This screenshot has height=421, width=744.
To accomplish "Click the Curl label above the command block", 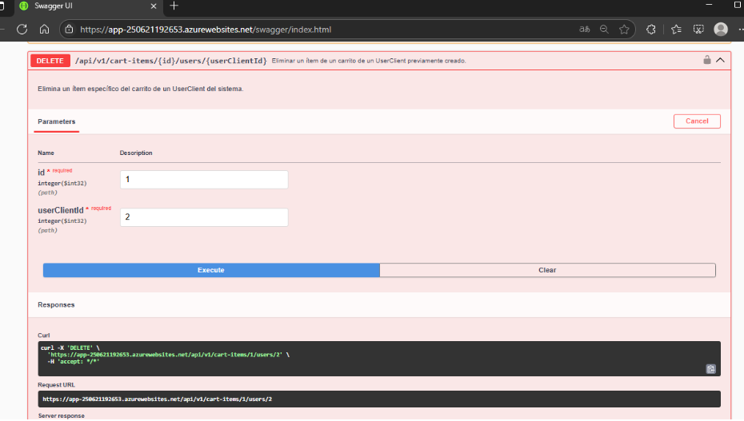I will tap(44, 336).
